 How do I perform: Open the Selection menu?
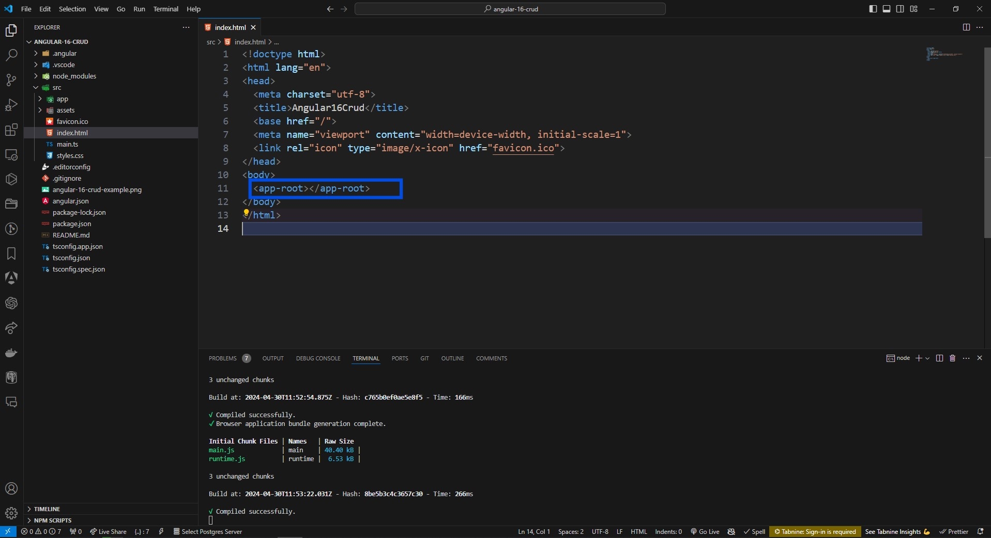coord(72,9)
